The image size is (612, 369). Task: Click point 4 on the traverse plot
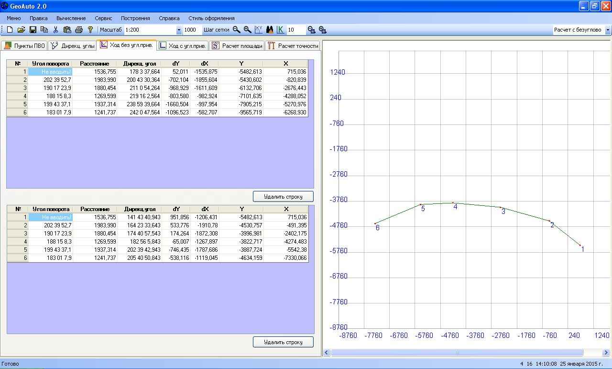point(453,203)
